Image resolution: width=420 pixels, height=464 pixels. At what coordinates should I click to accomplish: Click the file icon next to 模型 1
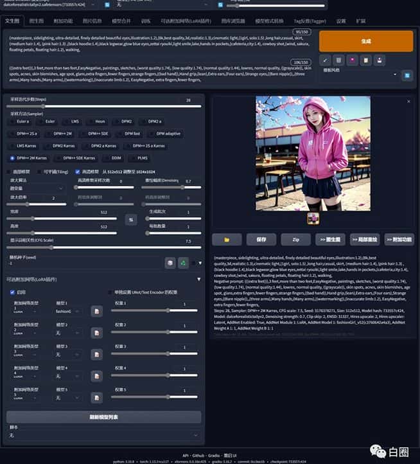tap(96, 311)
